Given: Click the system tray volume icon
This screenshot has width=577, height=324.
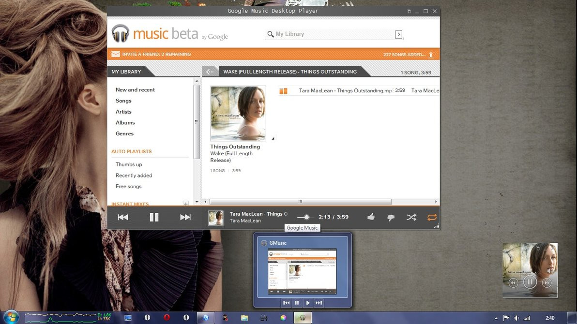Looking at the screenshot, I should coord(516,318).
